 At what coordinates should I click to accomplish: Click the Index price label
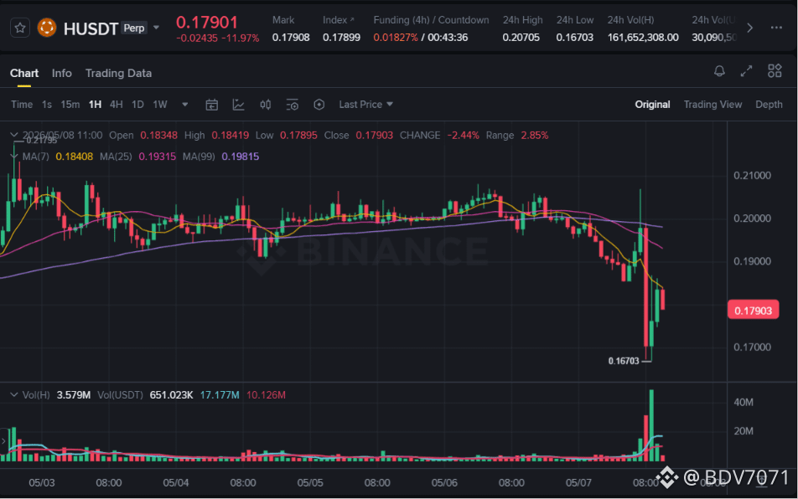[x=338, y=20]
